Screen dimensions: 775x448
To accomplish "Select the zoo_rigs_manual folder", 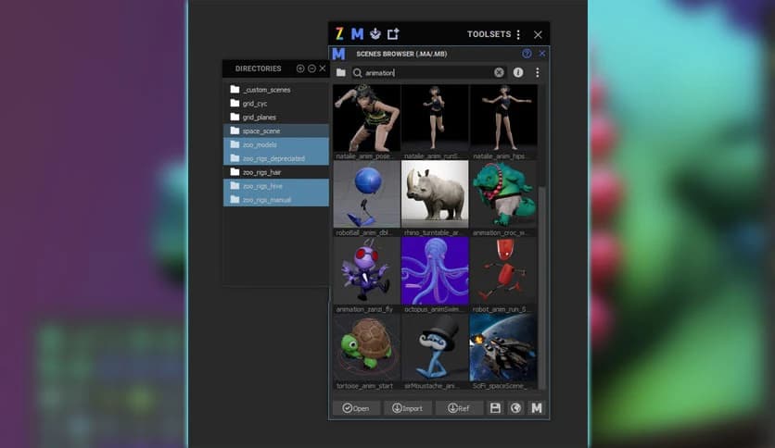I will click(276, 200).
